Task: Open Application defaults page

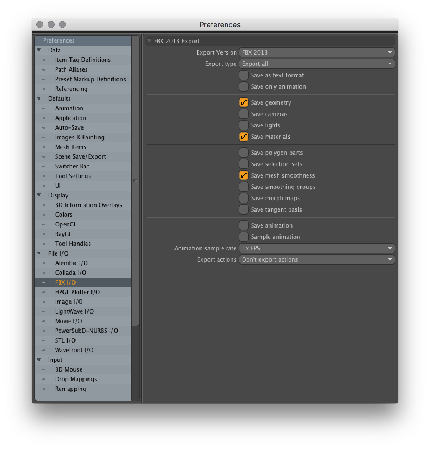Action: point(83,118)
